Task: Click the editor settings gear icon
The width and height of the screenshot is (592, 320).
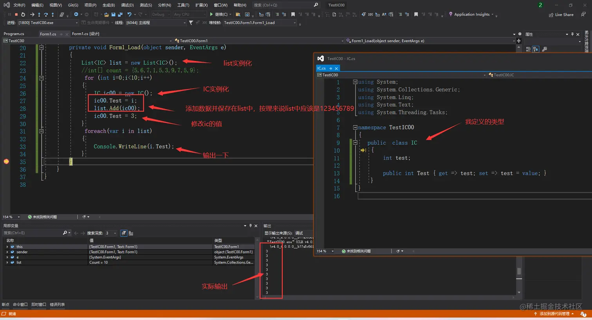Action: click(x=520, y=34)
